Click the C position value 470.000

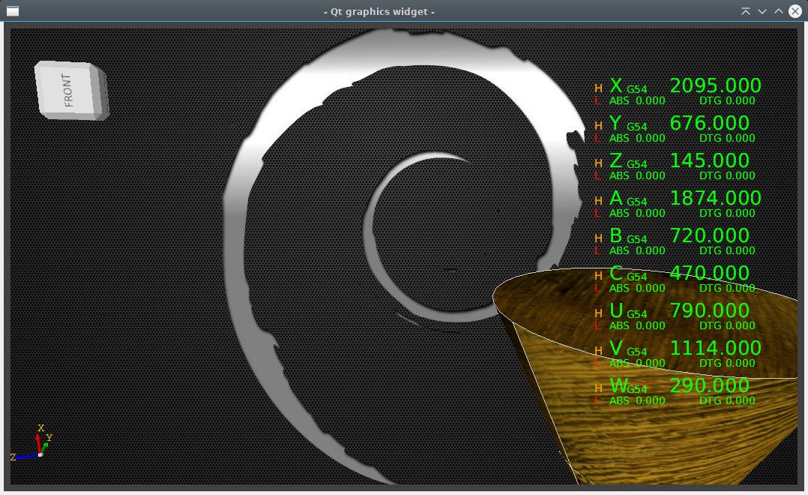click(710, 273)
